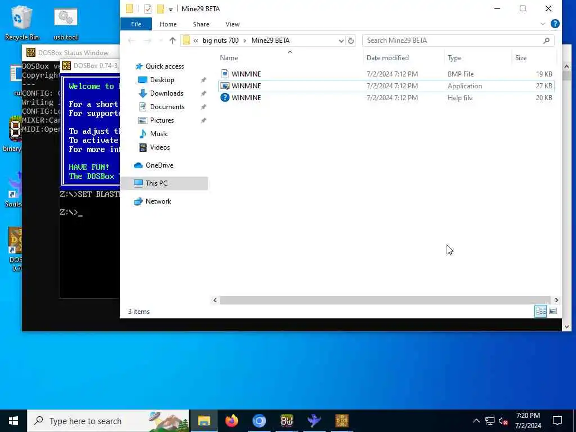Go up one folder level
Viewport: 576px width, 432px height.
click(172, 40)
